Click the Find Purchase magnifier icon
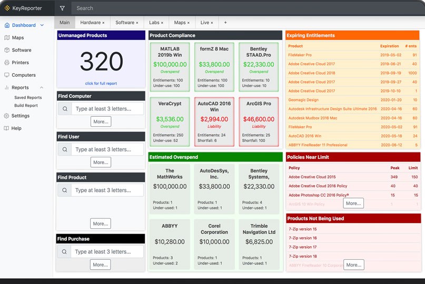 point(64,252)
